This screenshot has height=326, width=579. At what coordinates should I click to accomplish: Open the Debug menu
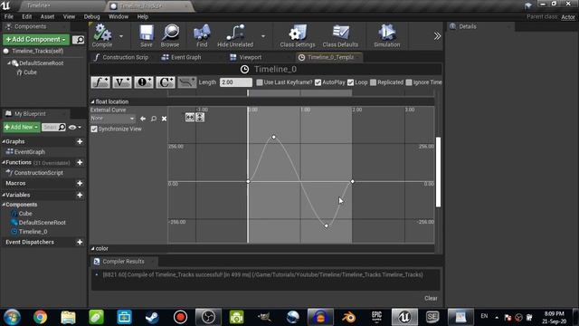91,16
